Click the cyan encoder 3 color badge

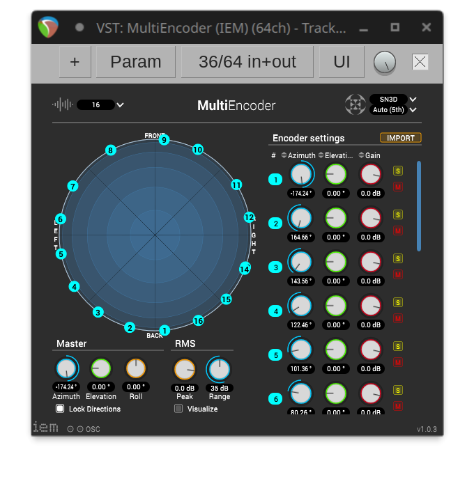[275, 267]
